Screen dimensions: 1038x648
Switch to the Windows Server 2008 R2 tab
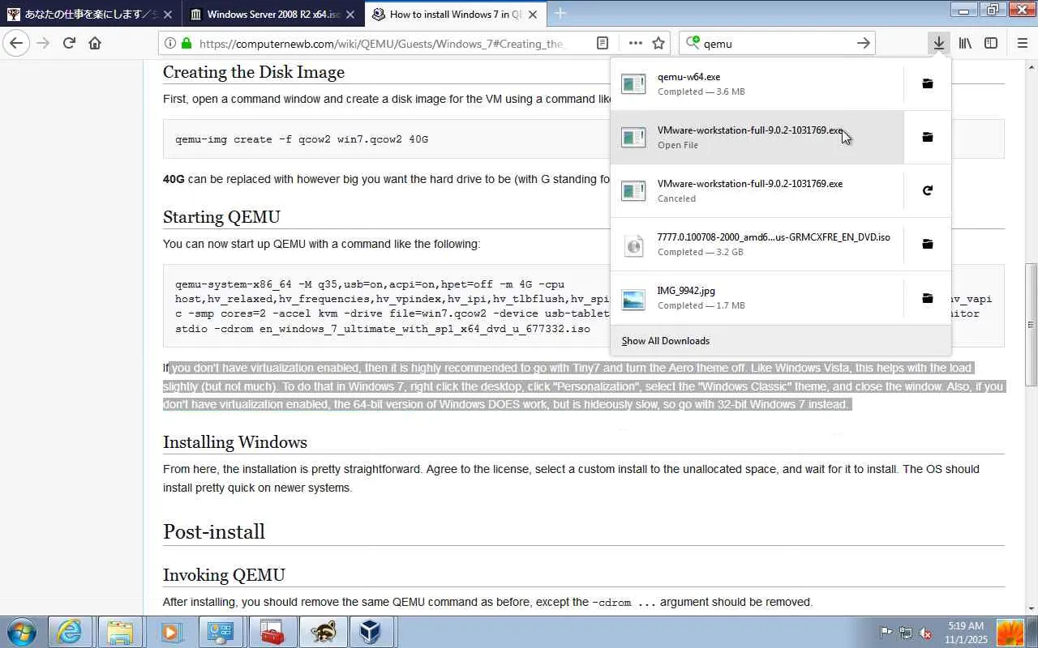click(x=272, y=14)
